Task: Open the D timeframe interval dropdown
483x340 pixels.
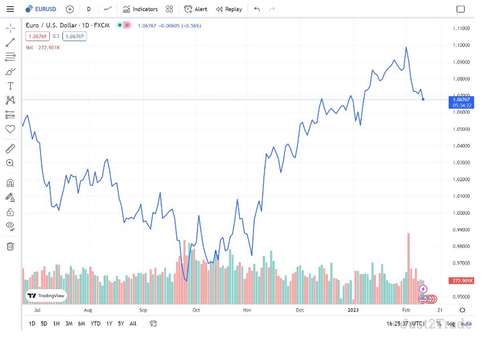Action: point(89,9)
